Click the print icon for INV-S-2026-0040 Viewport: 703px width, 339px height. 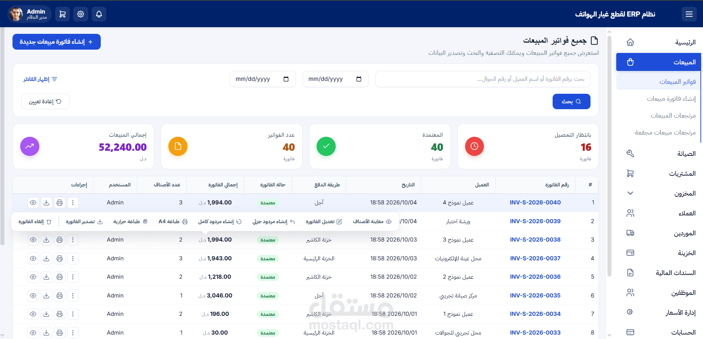(x=60, y=203)
